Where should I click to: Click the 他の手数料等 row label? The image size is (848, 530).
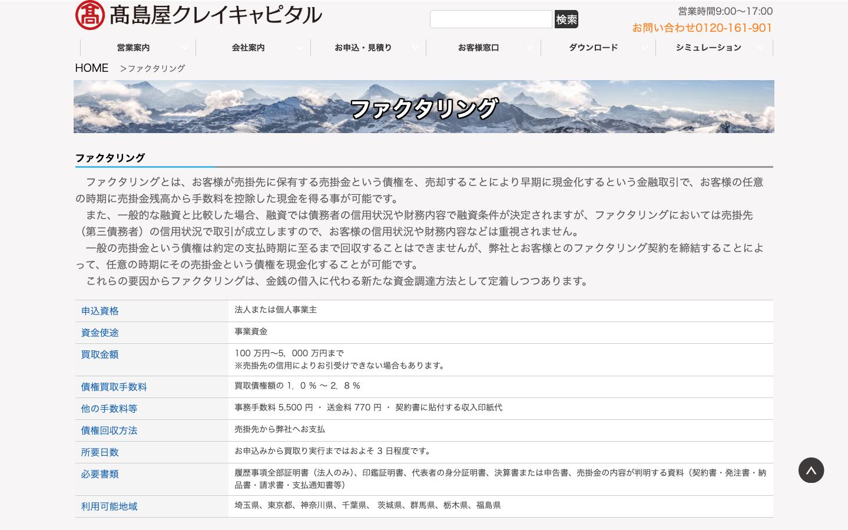click(x=110, y=409)
